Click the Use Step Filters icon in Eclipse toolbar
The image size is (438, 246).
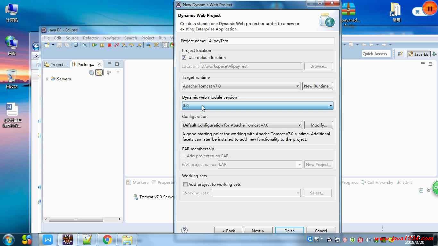click(156, 45)
